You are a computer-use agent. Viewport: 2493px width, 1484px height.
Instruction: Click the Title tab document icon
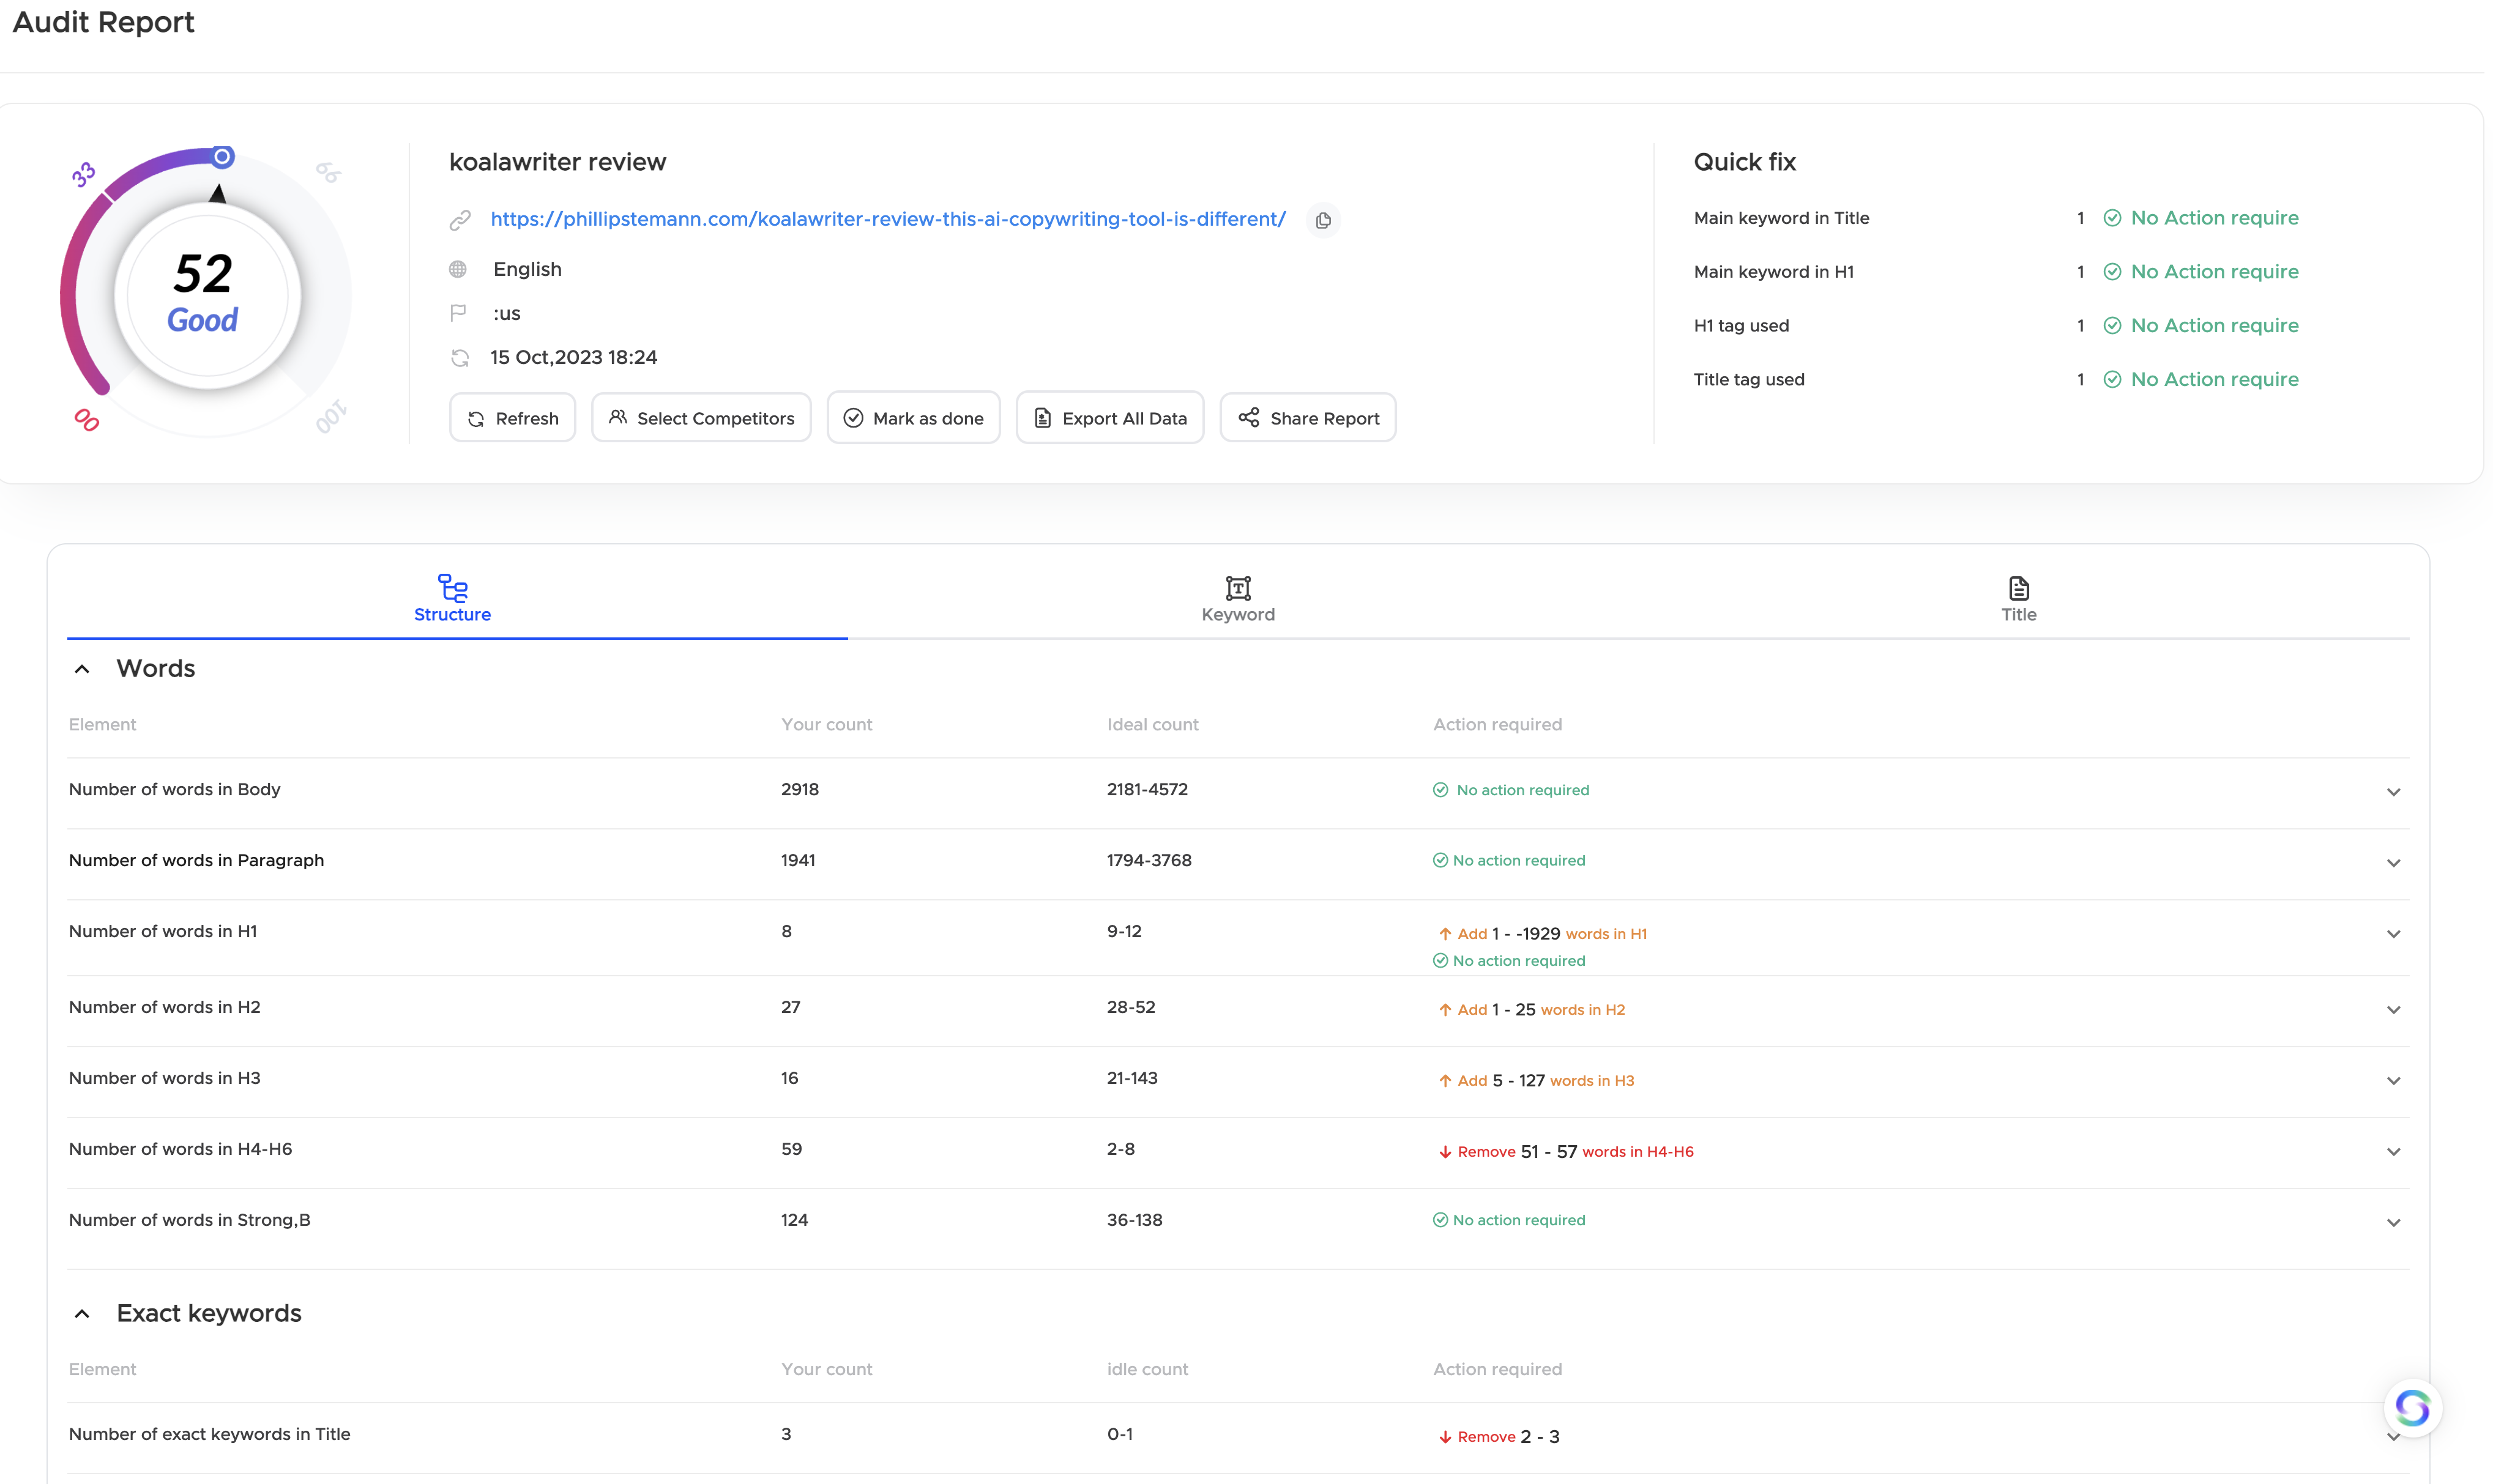(x=2019, y=588)
